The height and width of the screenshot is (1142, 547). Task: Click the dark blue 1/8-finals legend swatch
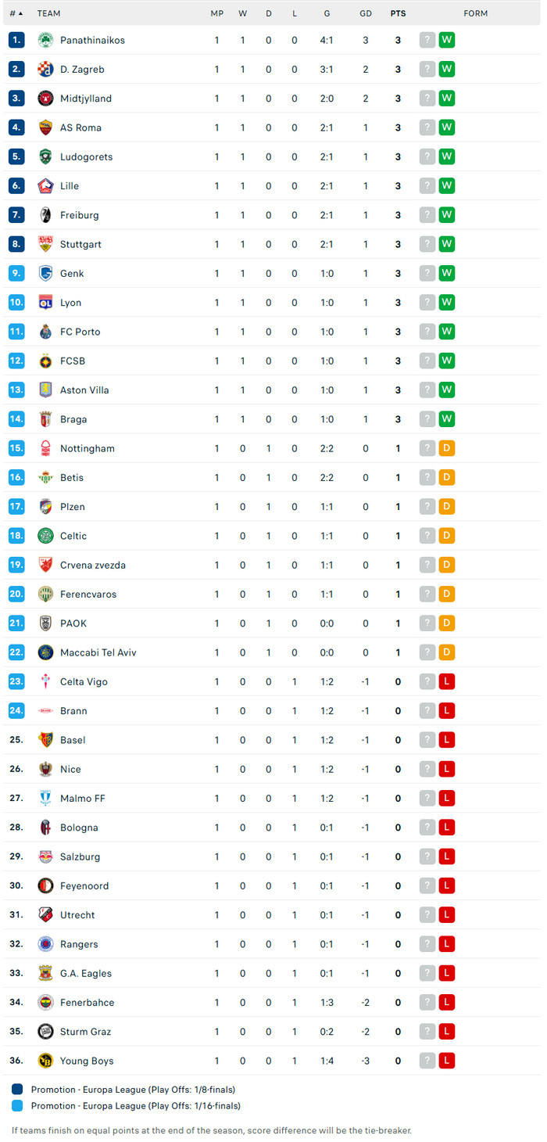[x=18, y=1089]
